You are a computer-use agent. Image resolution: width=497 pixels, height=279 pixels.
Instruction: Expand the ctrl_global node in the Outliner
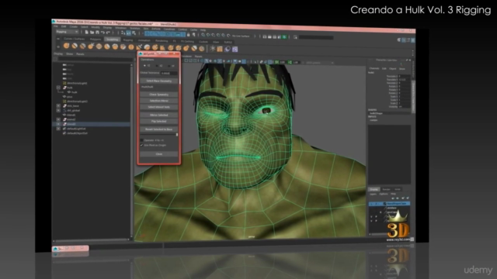58,110
